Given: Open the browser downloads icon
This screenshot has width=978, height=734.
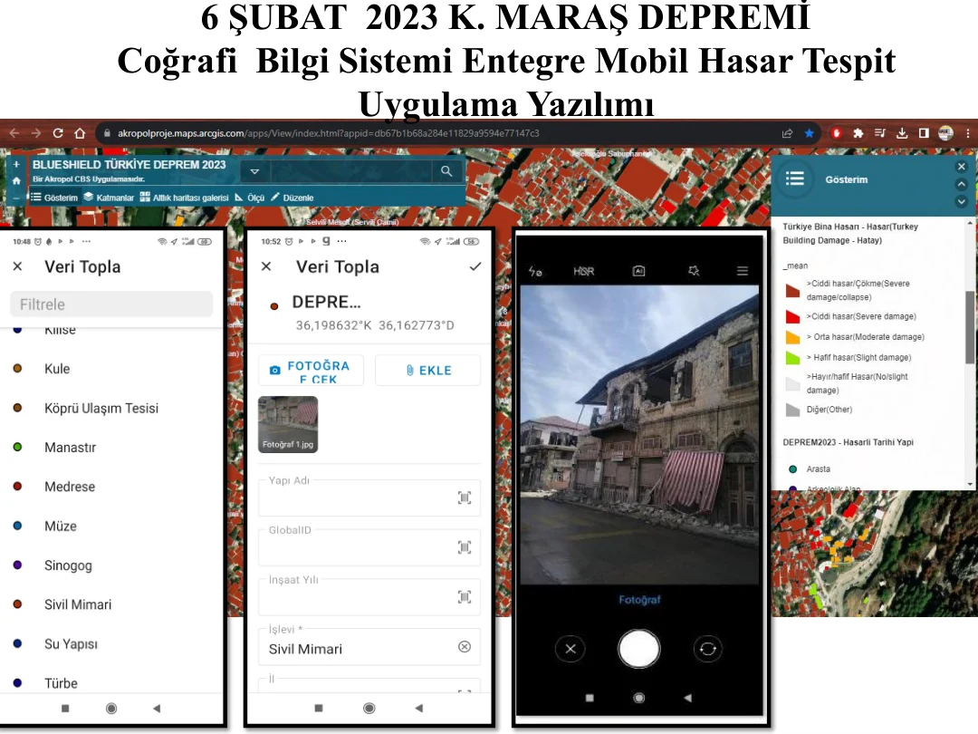Looking at the screenshot, I should tap(902, 133).
